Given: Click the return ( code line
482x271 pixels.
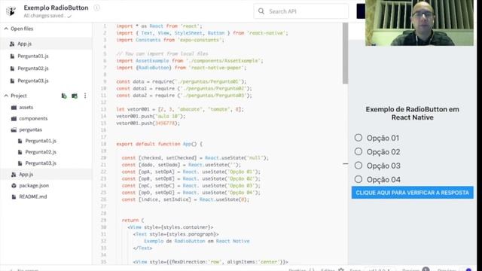Looking at the screenshot, I should [133, 221].
